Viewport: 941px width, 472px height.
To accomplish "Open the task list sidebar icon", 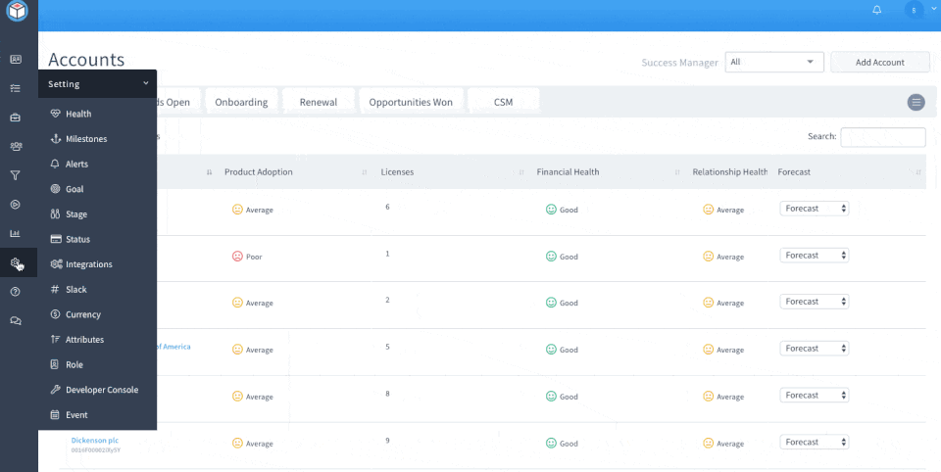I will coord(16,88).
